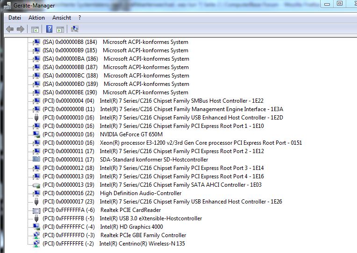The image size is (357, 253).
Task: Select (ISA) 0x000000BC (188) ACPI entry
Action: (116, 76)
